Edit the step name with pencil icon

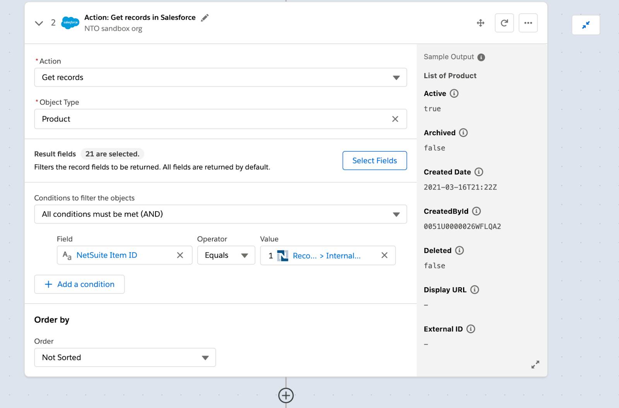click(x=205, y=18)
